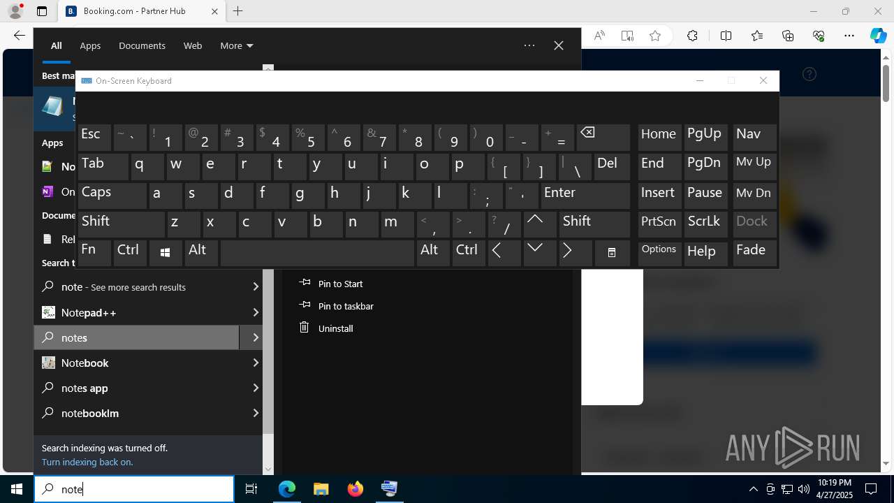Click the On-Screen Keyboard taskbar icon
Viewport: 894px width, 503px height.
click(389, 489)
